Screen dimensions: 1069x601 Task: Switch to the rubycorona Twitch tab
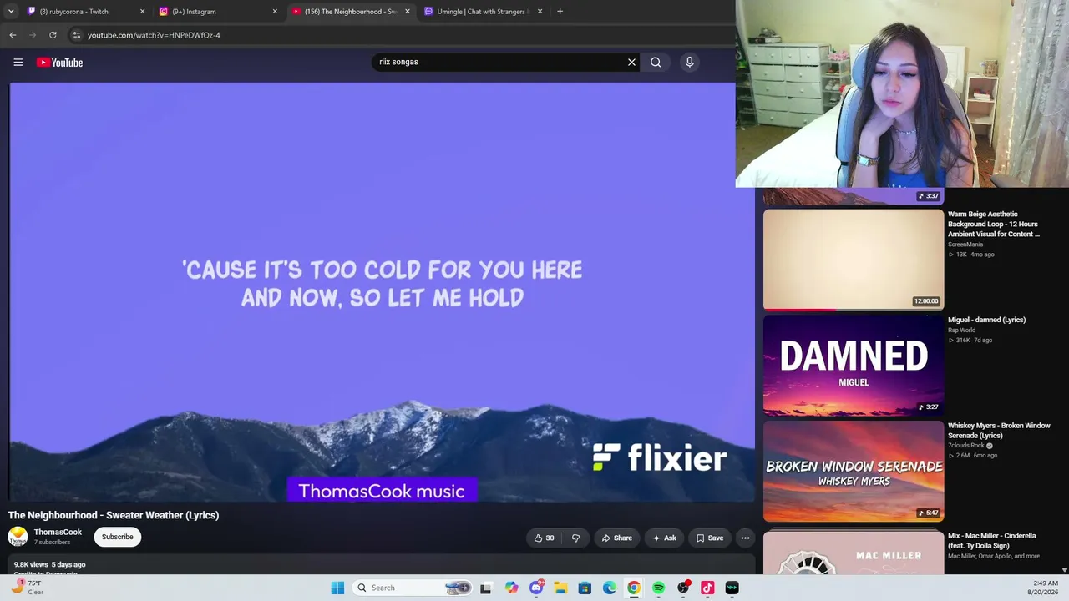click(x=84, y=12)
